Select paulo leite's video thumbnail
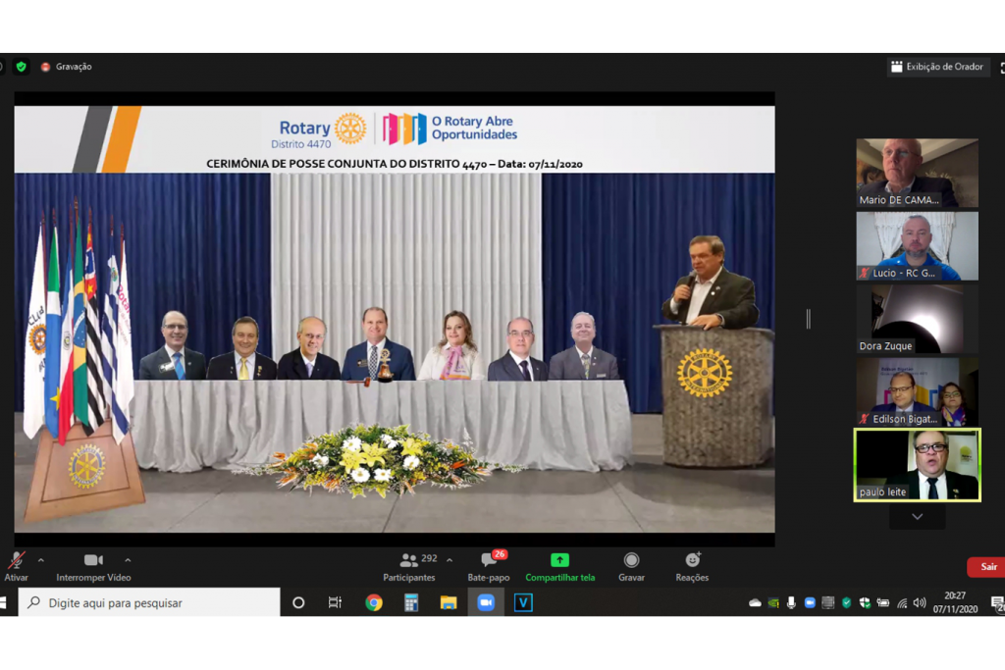The image size is (1005, 670). [917, 465]
